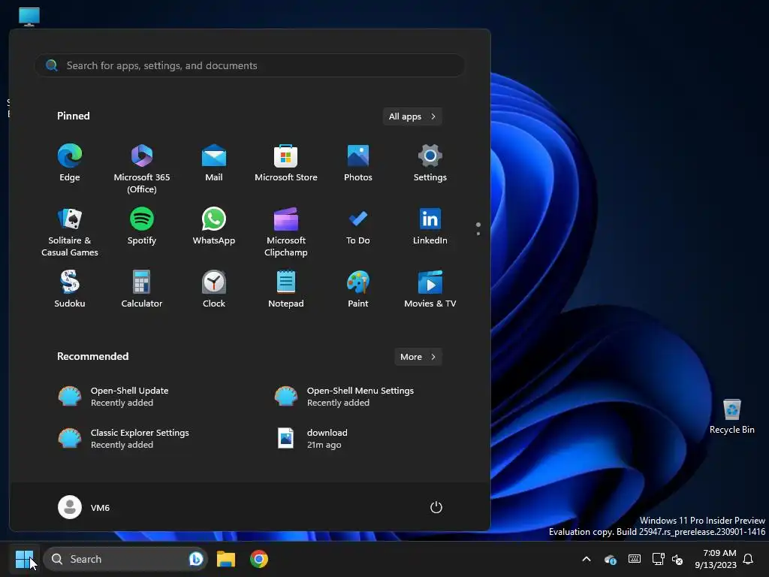Open Microsoft Store
This screenshot has height=577, width=769.
[286, 163]
